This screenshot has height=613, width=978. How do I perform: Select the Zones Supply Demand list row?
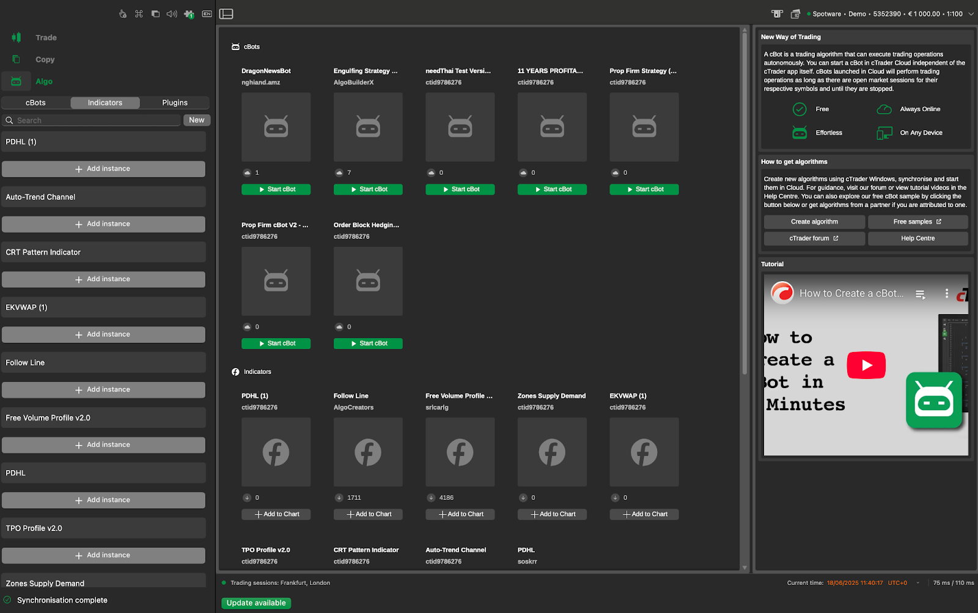(x=103, y=581)
